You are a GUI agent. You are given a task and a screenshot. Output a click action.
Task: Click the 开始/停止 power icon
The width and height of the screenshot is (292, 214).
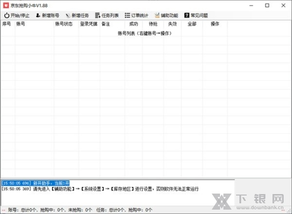pos(7,16)
